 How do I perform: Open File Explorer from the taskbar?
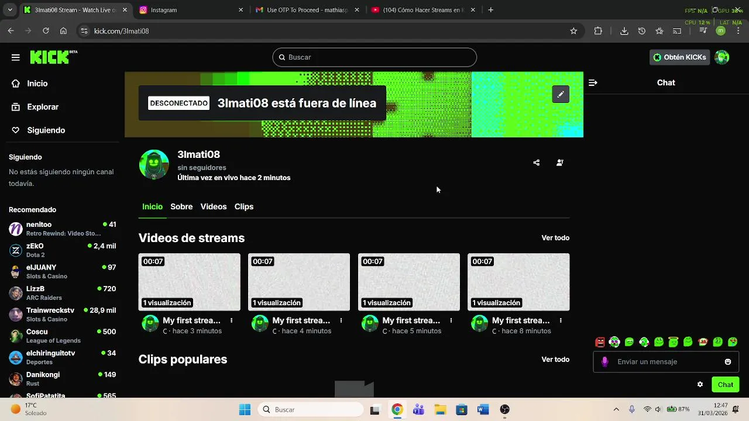[x=440, y=409]
